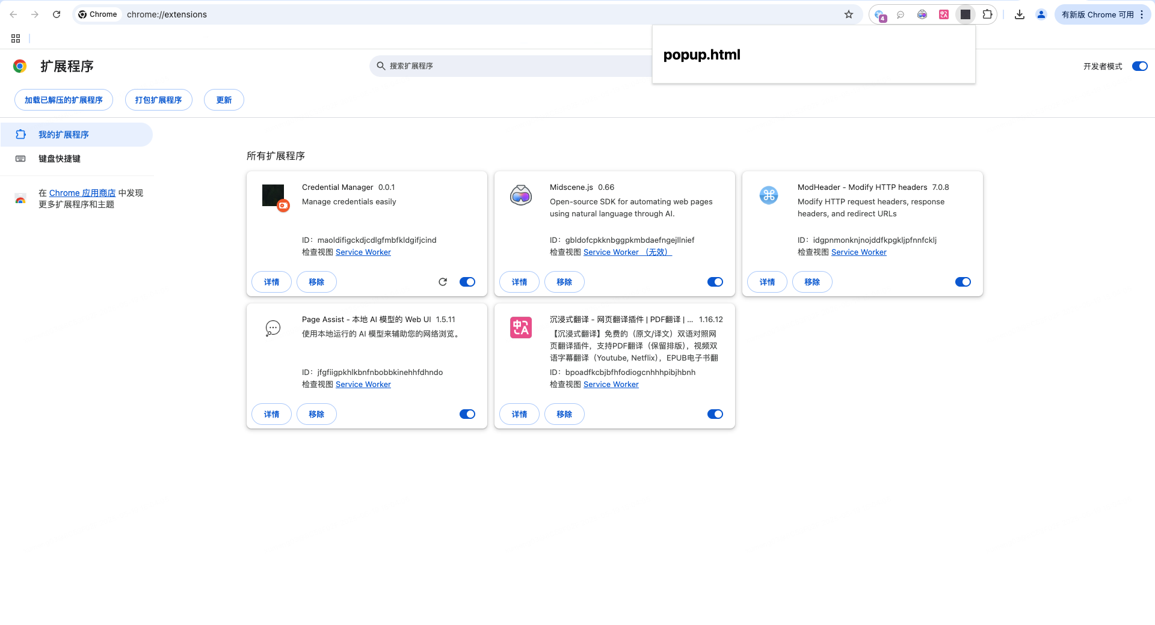Disable the 沉浸式翻译 extension
The height and width of the screenshot is (625, 1155).
point(715,414)
